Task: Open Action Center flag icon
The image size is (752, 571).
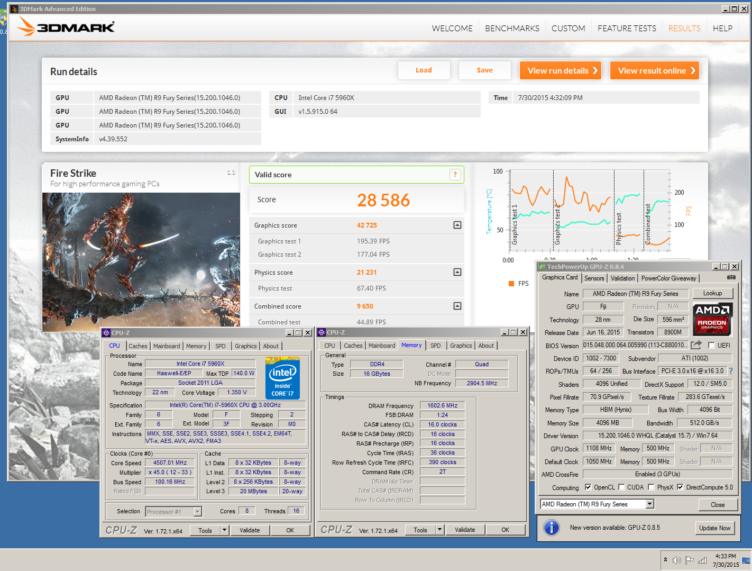Action: pyautogui.click(x=689, y=560)
